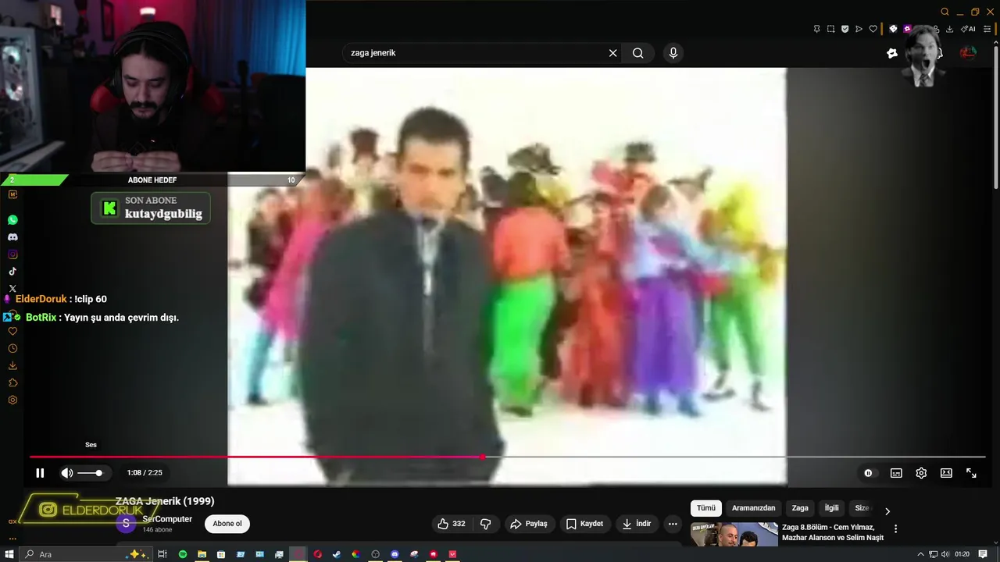Open options menu for the 'Zaga 8.Bölüm' video
1000x562 pixels.
[x=895, y=528]
